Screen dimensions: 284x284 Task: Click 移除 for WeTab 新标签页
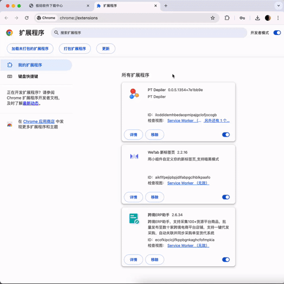154,197
